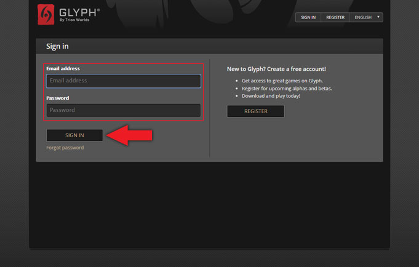419x267 pixels.
Task: Click the arrow beside the ENGLISH selector
Action: (x=378, y=17)
